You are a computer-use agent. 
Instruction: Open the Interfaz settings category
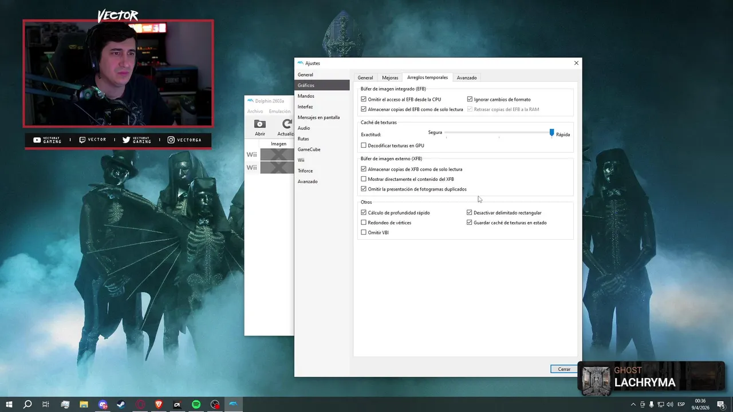coord(322,107)
